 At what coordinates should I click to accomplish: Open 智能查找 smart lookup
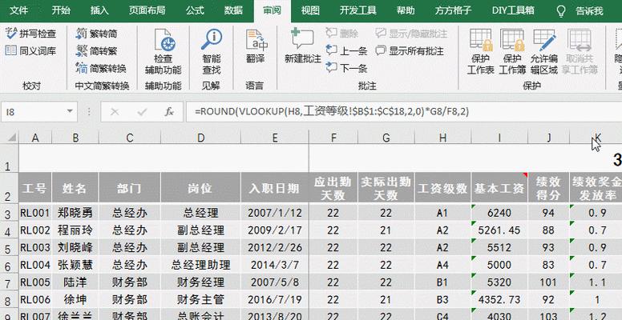tap(211, 51)
